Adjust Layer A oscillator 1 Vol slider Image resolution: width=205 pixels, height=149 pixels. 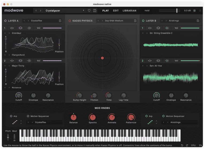click(x=52, y=28)
